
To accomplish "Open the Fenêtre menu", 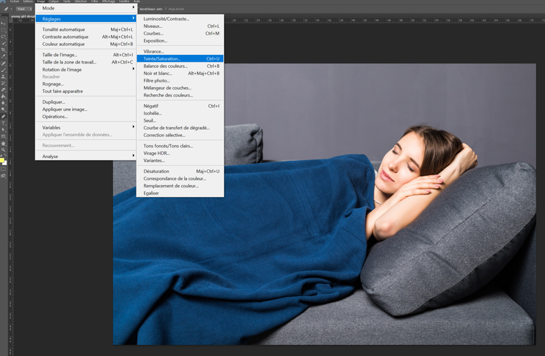I will point(124,1).
